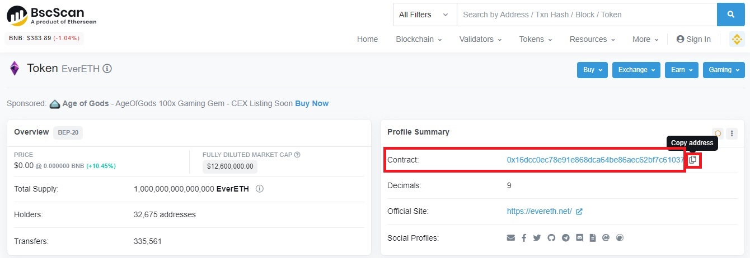Screen dimensions: 750x258
Task: Click the EverETH token diamond icon
Action: pyautogui.click(x=14, y=69)
